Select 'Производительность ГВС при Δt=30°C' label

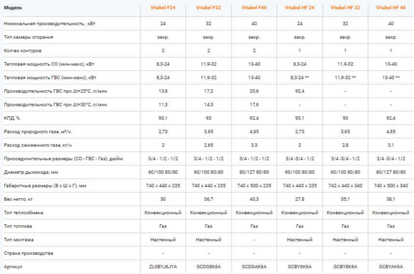[x=55, y=105]
